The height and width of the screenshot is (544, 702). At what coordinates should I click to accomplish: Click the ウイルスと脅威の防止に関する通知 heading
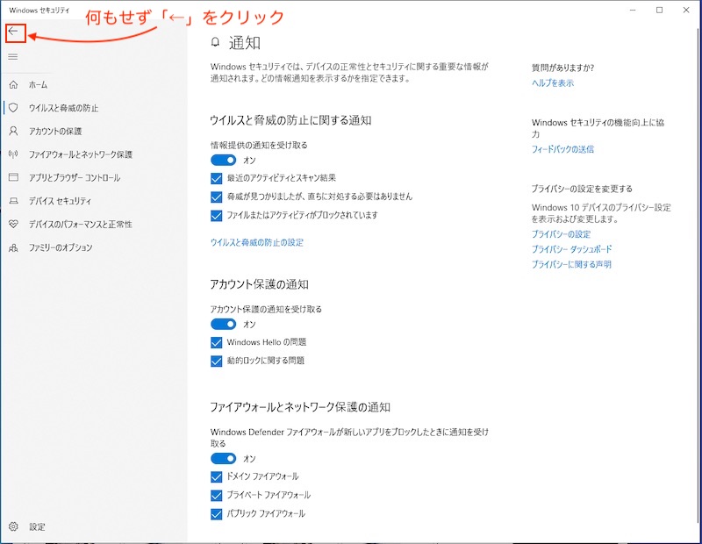coord(290,120)
